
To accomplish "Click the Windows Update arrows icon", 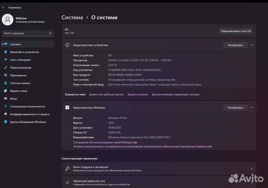I will click(6, 122).
